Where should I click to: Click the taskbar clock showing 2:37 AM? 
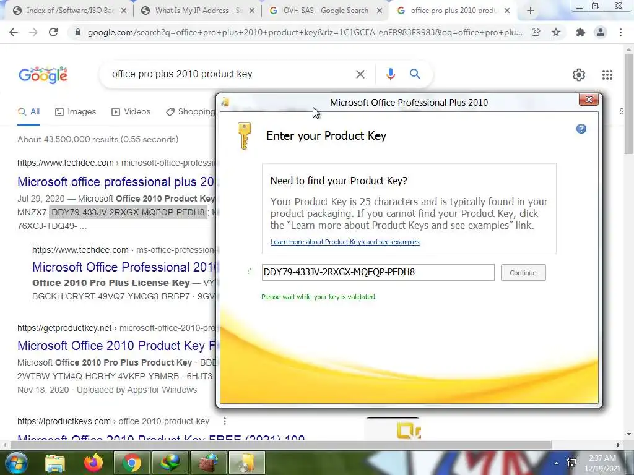point(602,463)
